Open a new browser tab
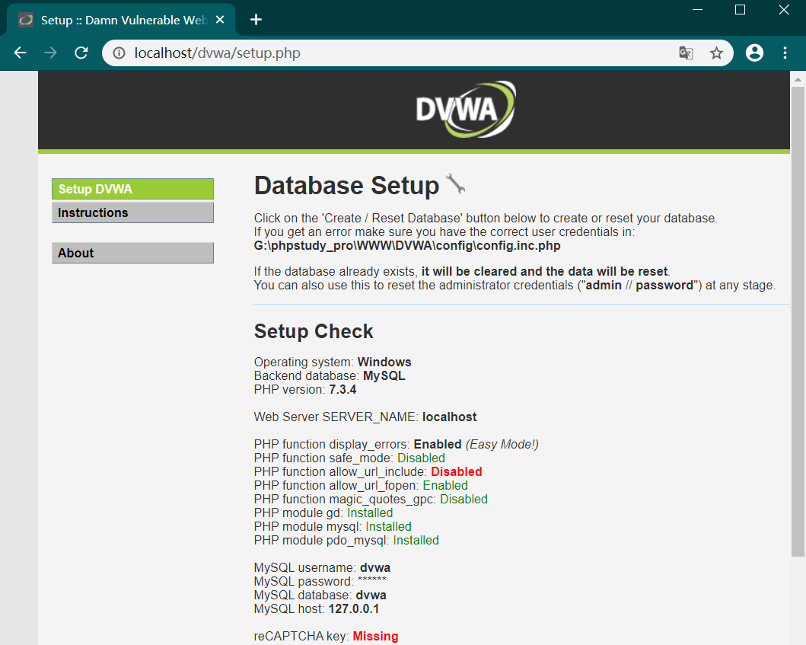Screen dimensions: 806x645 [x=256, y=19]
